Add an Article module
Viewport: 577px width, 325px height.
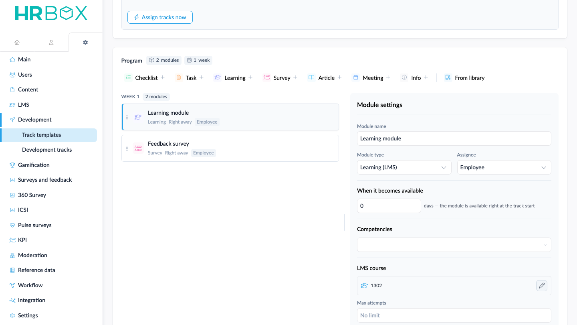coord(325,78)
